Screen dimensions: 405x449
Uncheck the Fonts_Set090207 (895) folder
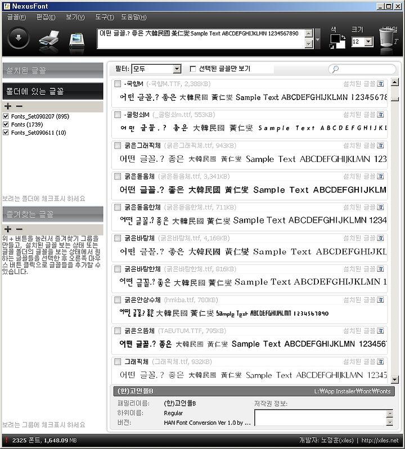point(6,116)
